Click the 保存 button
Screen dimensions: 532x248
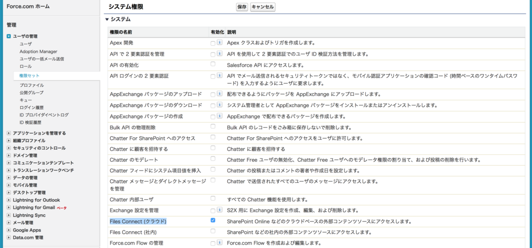[x=242, y=7]
